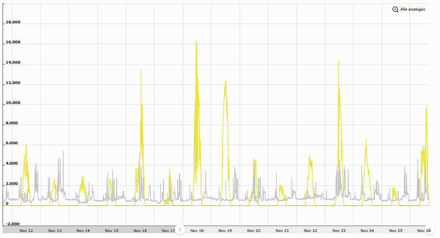The image size is (440, 238).
Task: Grab the left scrollbar grip handle
Action: (x=180, y=230)
